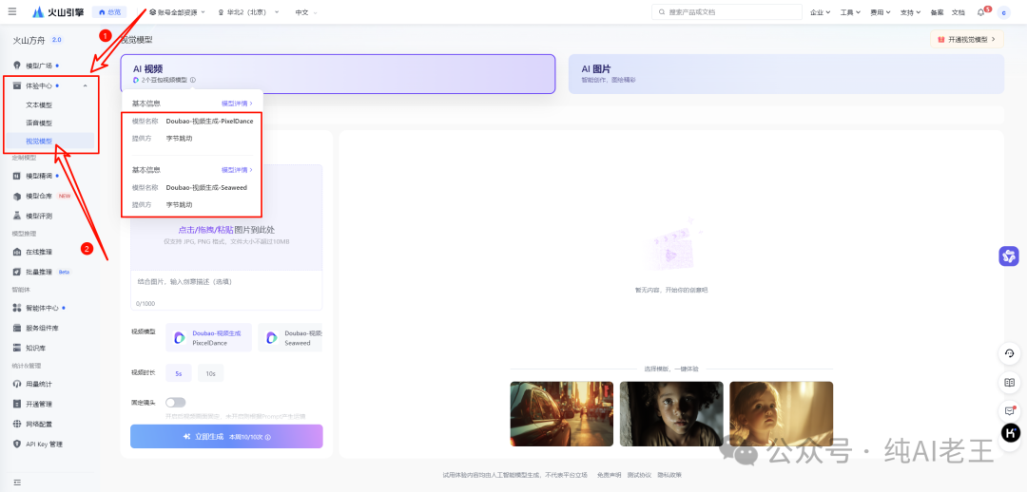Open the 中文 language dropdown
The height and width of the screenshot is (492, 1027).
306,12
